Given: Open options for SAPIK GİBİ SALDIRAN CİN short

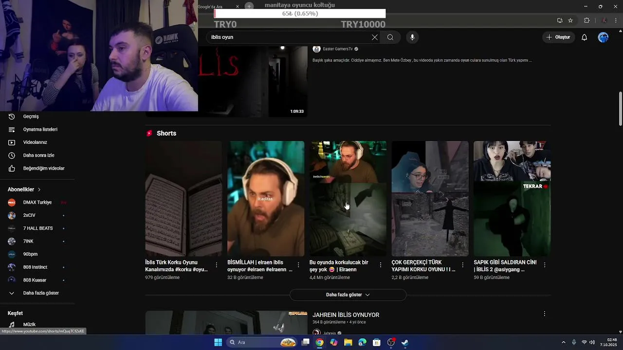Looking at the screenshot, I should (545, 265).
